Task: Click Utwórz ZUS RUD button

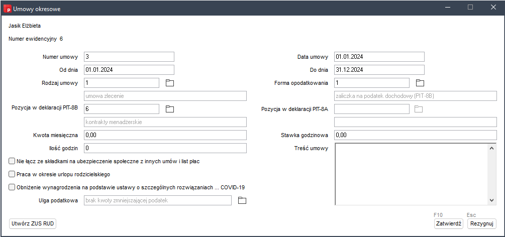Action: pos(33,223)
